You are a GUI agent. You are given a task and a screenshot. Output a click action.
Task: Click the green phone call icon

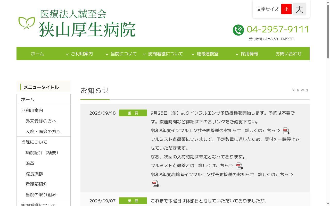coord(238,30)
